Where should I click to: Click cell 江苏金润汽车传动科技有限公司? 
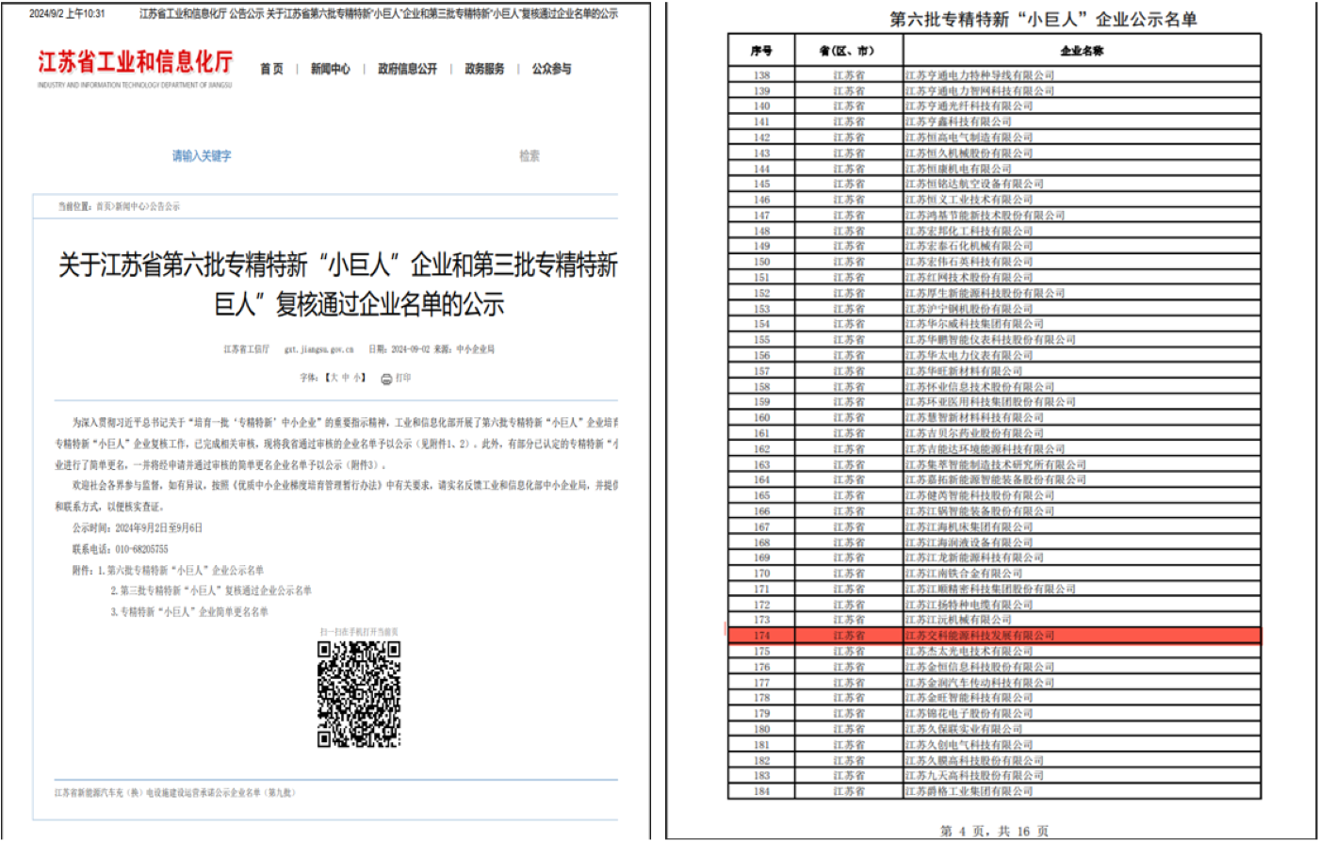(x=1082, y=682)
